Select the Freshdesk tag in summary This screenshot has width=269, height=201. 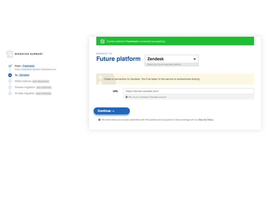point(28,66)
